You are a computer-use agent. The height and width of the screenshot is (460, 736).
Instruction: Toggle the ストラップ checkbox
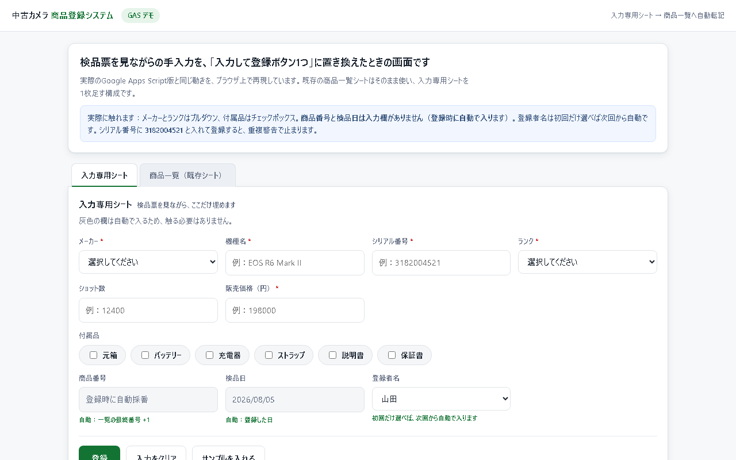[269, 355]
